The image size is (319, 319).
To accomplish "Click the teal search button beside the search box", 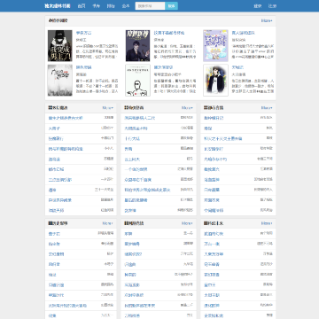I will 171,6.
